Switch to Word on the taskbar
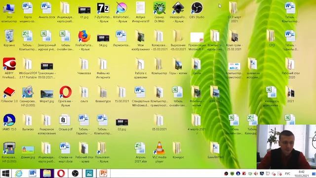 pyautogui.click(x=33, y=174)
